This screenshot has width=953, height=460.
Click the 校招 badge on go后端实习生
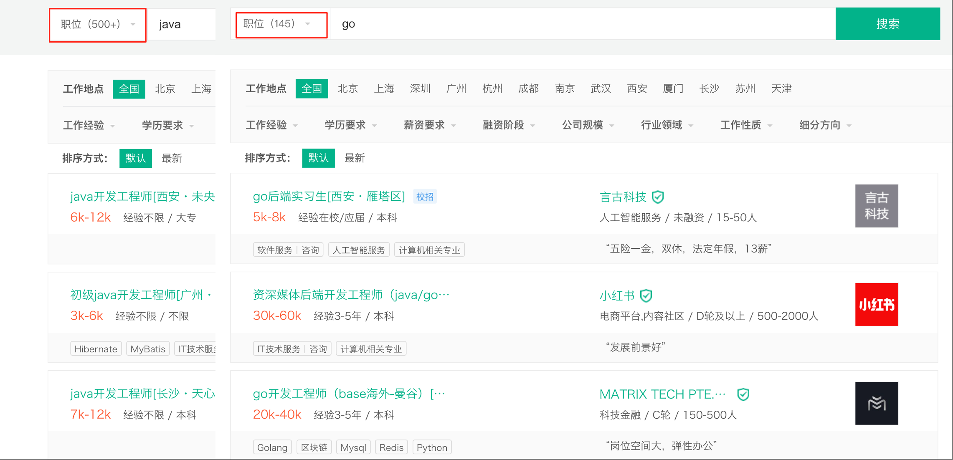pyautogui.click(x=425, y=197)
